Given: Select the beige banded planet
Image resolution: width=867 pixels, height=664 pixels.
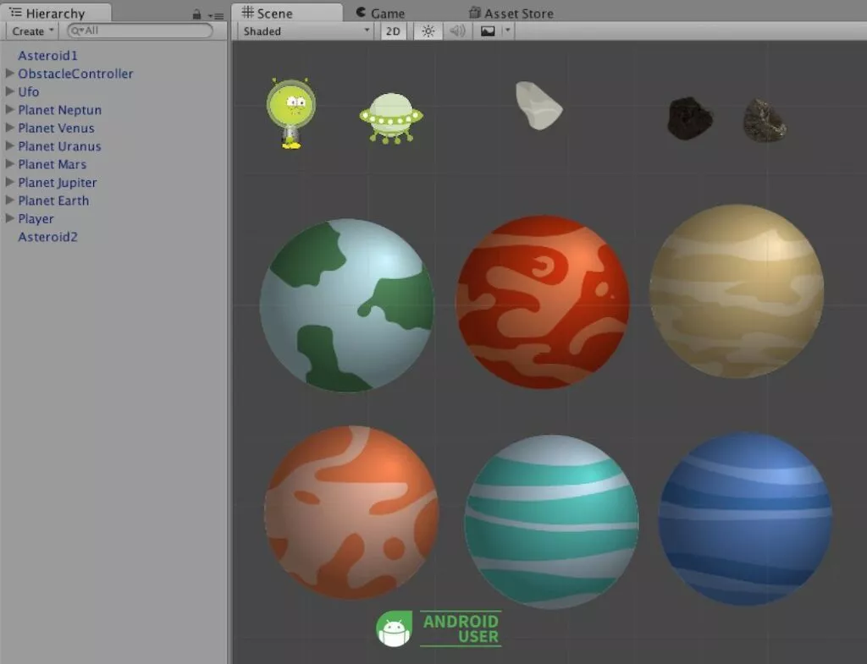Looking at the screenshot, I should click(x=737, y=291).
